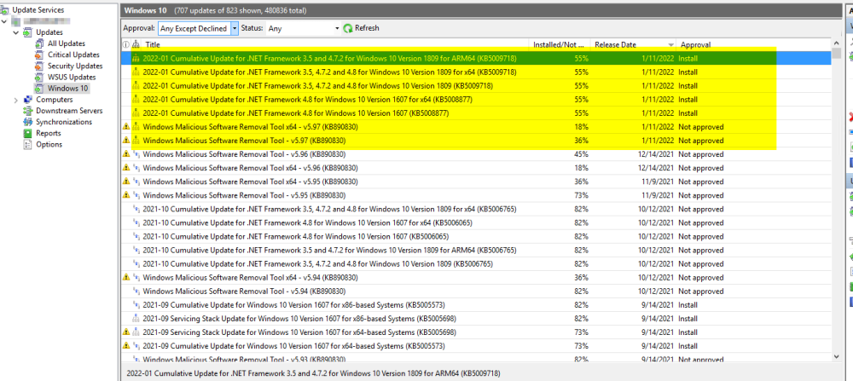Click the Windows 10 view icon

pyautogui.click(x=38, y=88)
